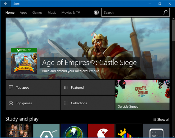Open the flowchart diagram app tile

pyautogui.click(x=156, y=131)
